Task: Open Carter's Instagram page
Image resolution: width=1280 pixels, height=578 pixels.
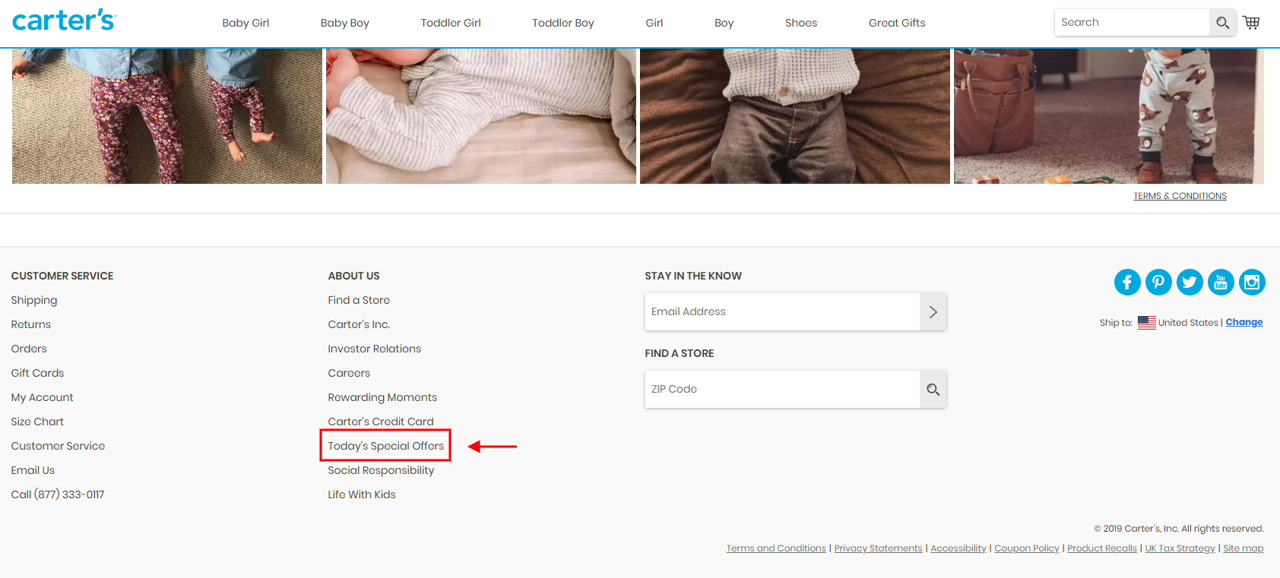Action: point(1252,283)
